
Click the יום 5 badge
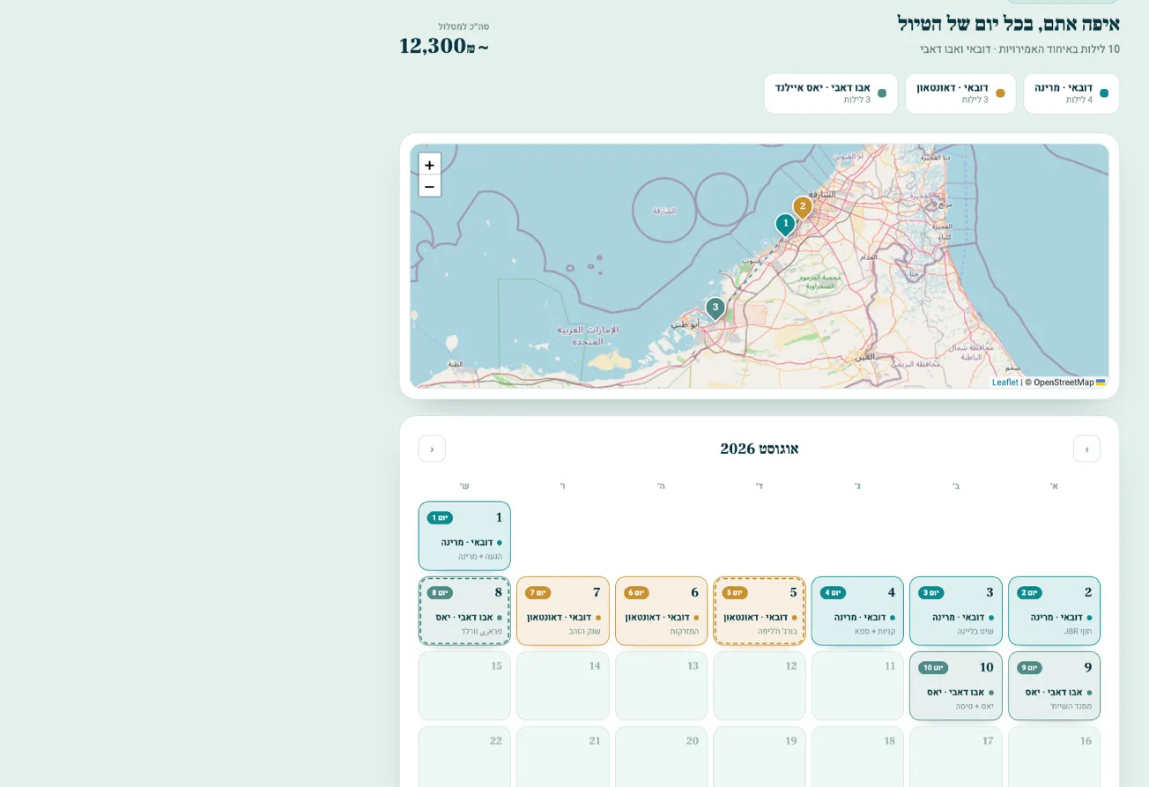pyautogui.click(x=735, y=592)
